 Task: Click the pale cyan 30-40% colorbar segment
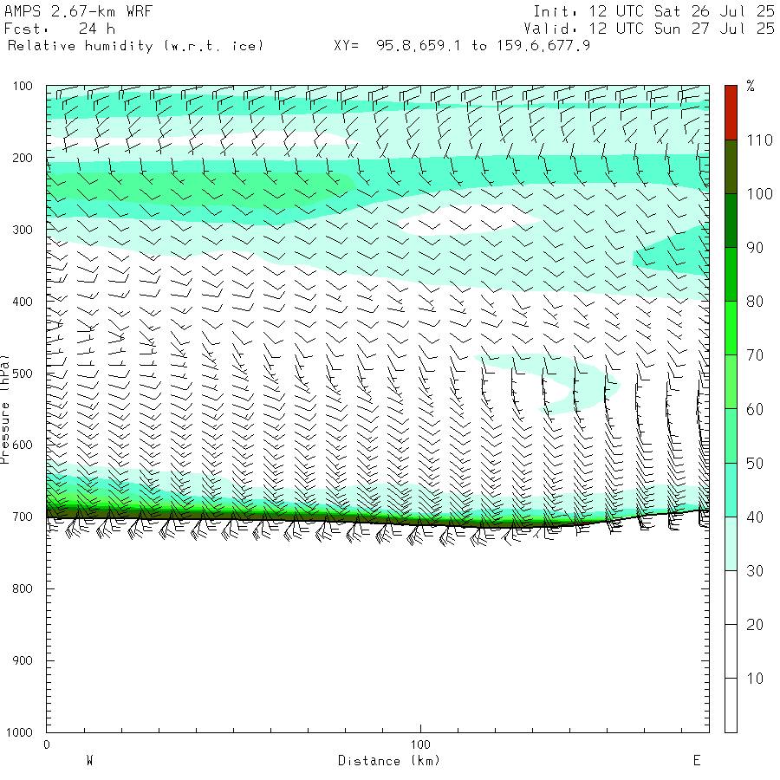click(731, 543)
